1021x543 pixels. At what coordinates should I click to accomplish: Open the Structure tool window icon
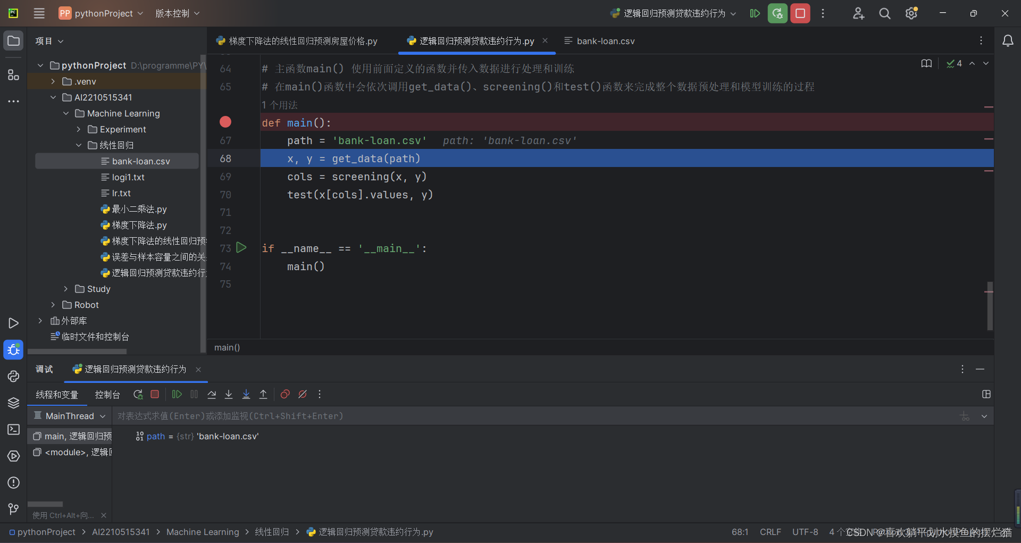click(13, 75)
